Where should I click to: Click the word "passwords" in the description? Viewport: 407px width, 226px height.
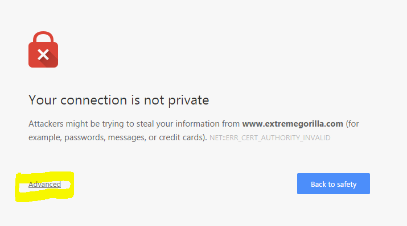click(x=85, y=137)
